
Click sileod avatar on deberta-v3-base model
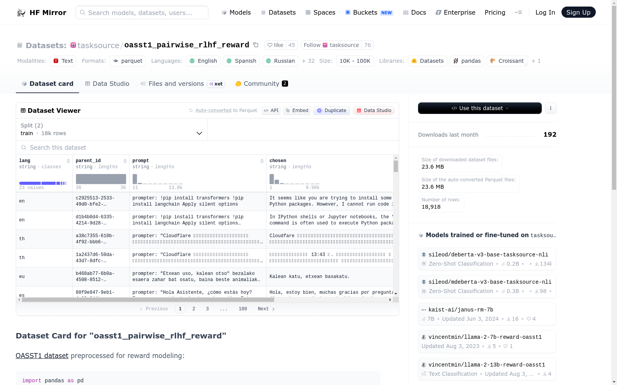coord(424,255)
